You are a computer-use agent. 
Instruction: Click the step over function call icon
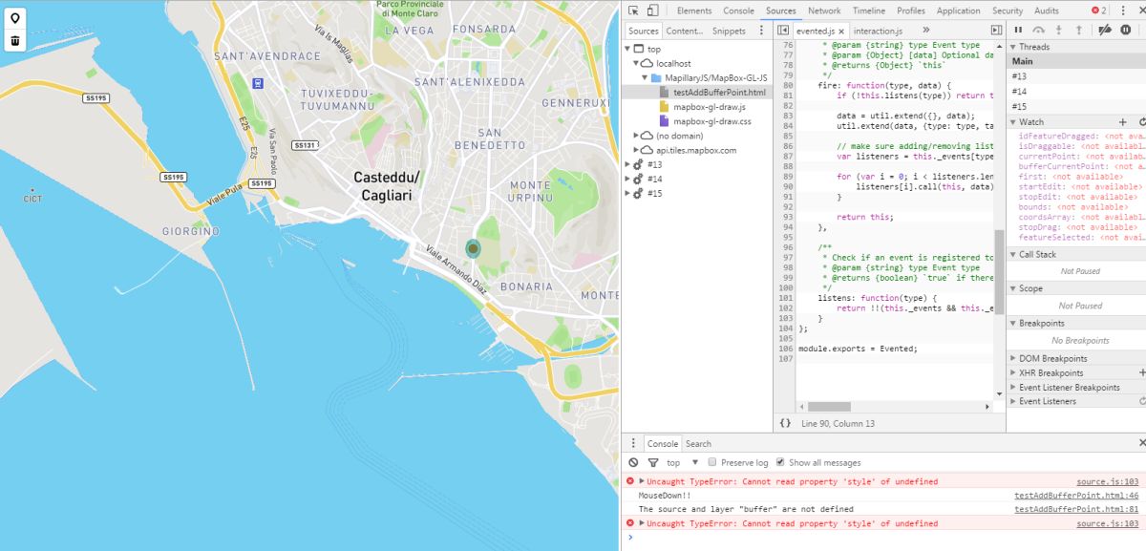pyautogui.click(x=1039, y=31)
